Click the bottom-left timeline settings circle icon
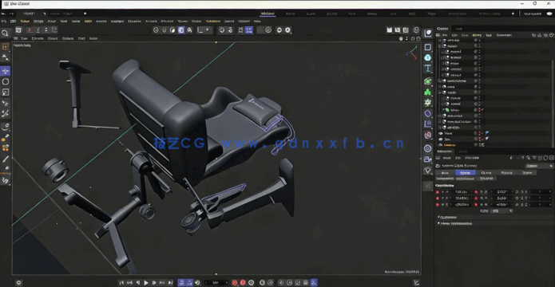This screenshot has height=287, width=555. (18, 283)
